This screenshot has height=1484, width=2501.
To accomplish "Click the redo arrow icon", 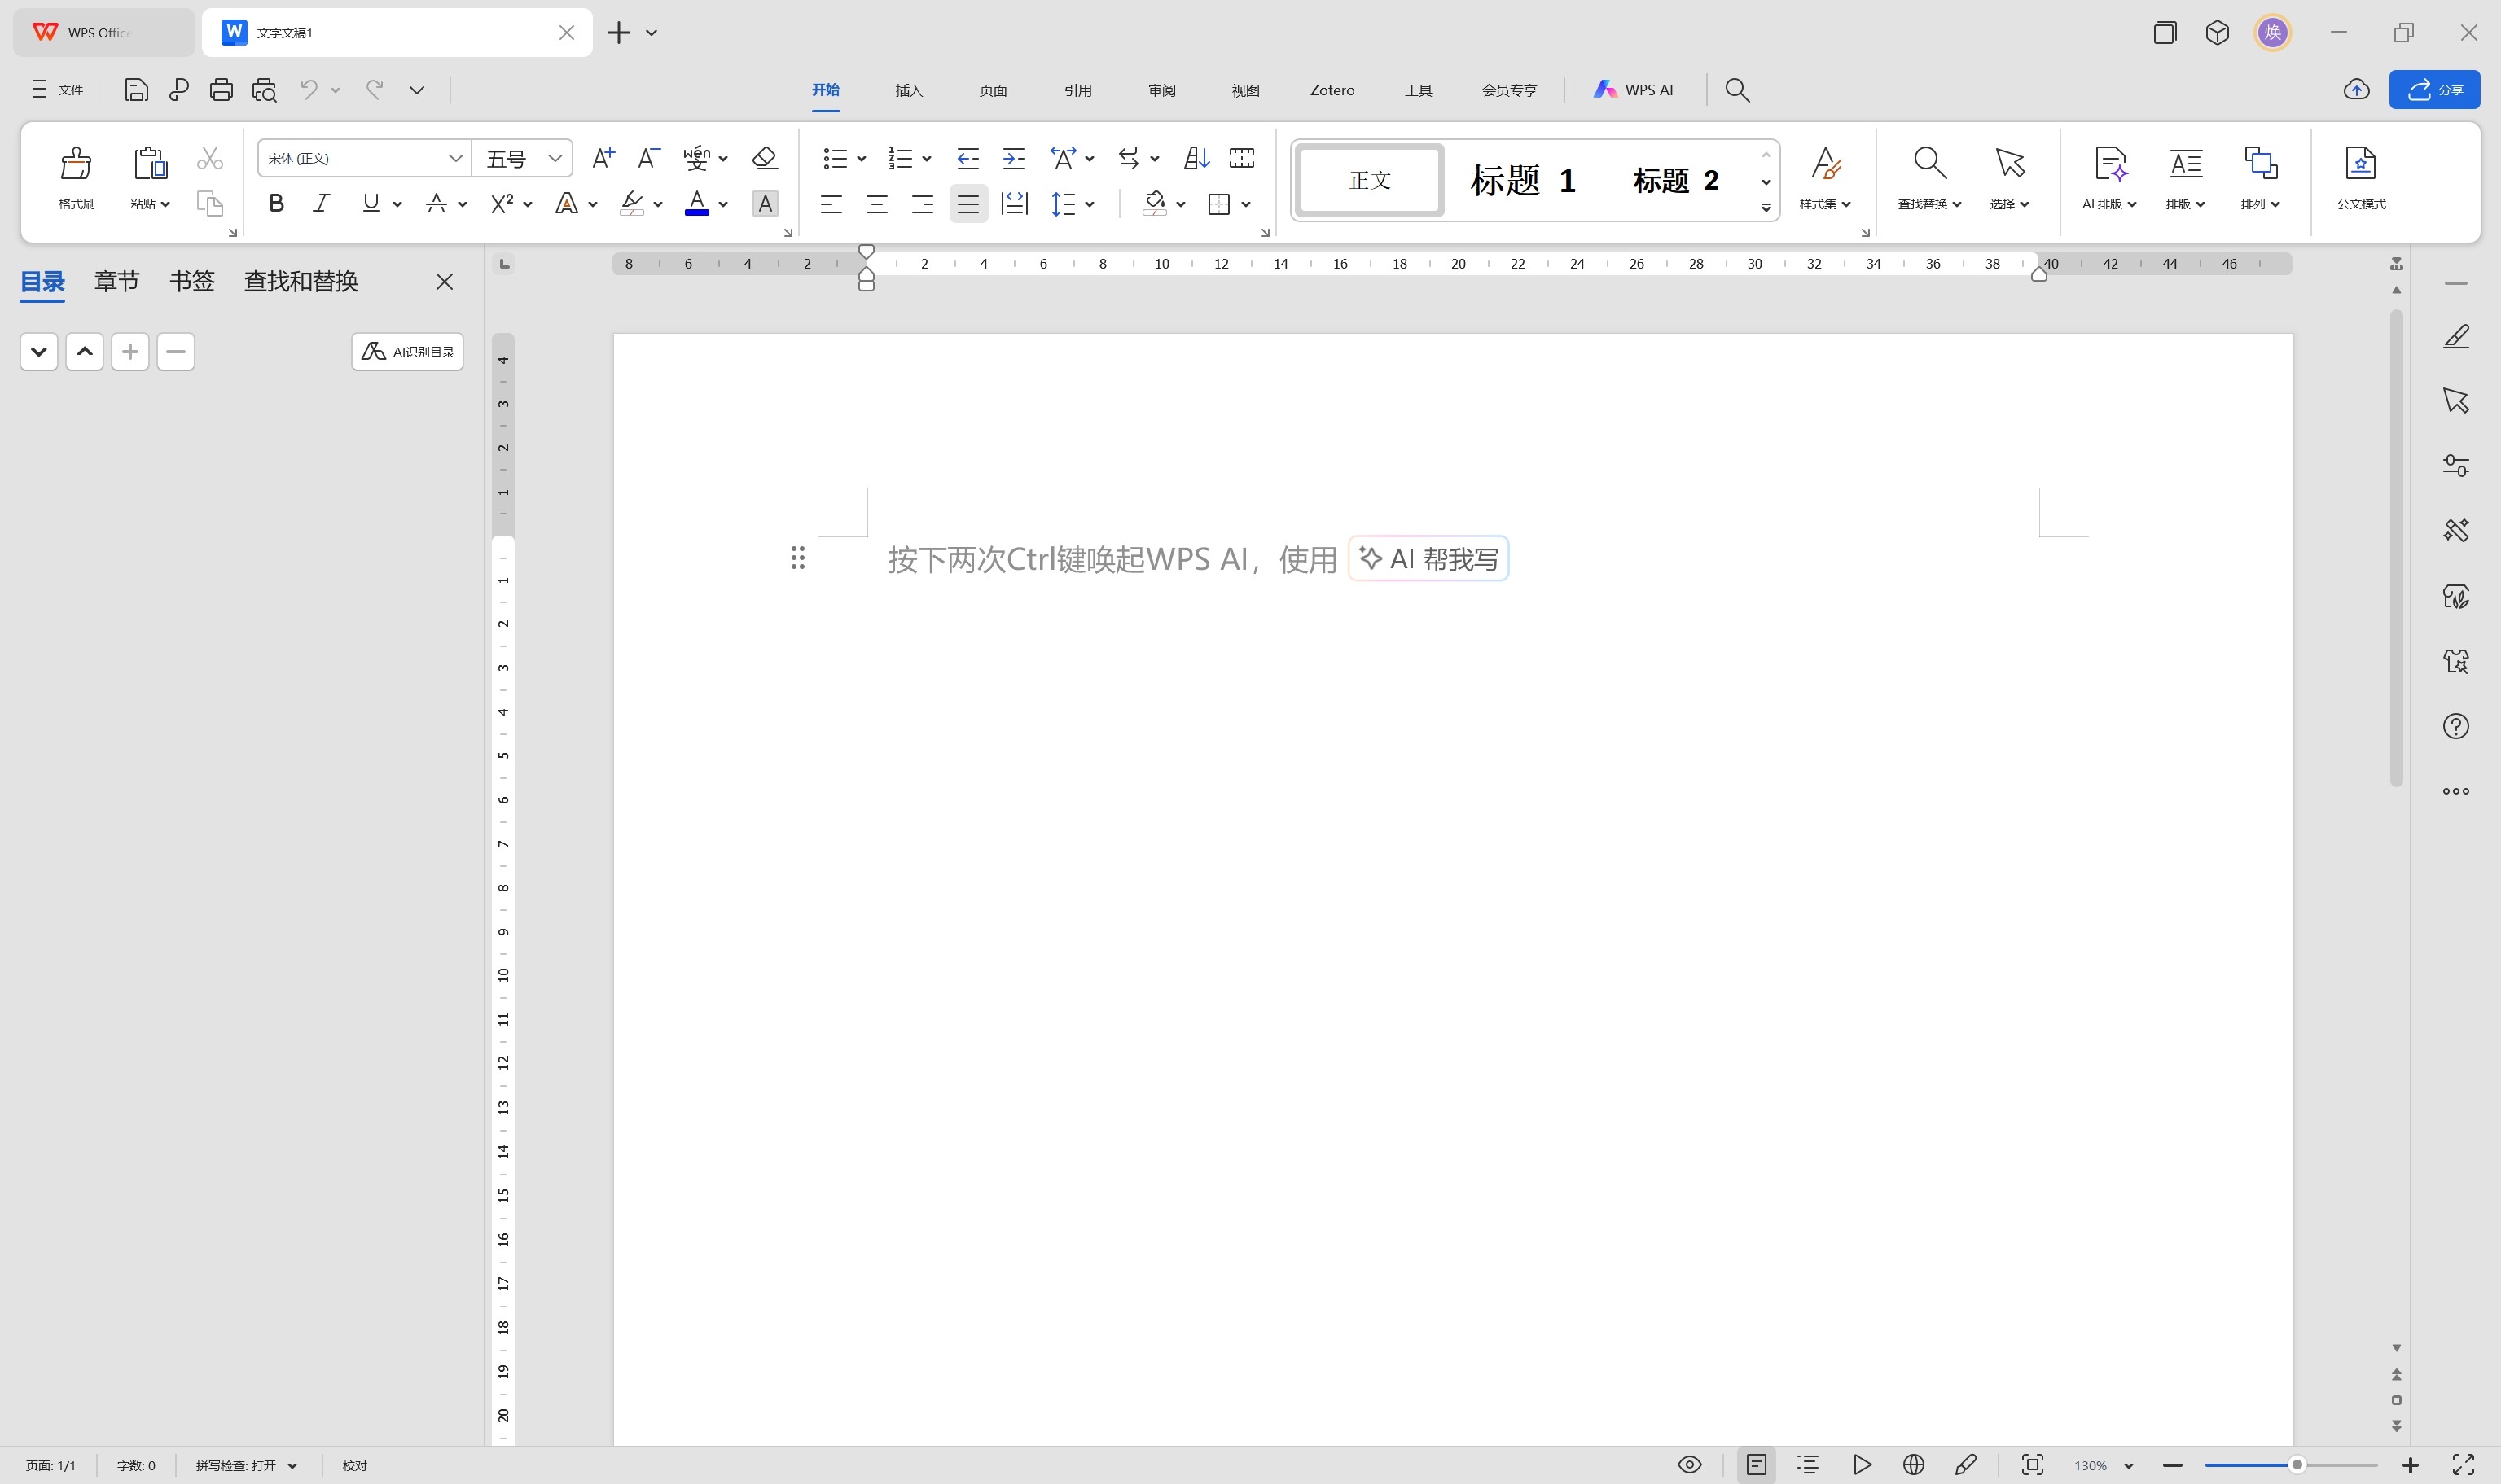I will point(374,90).
